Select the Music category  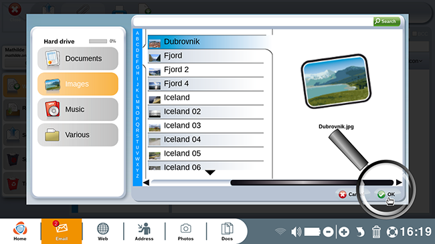pos(78,109)
